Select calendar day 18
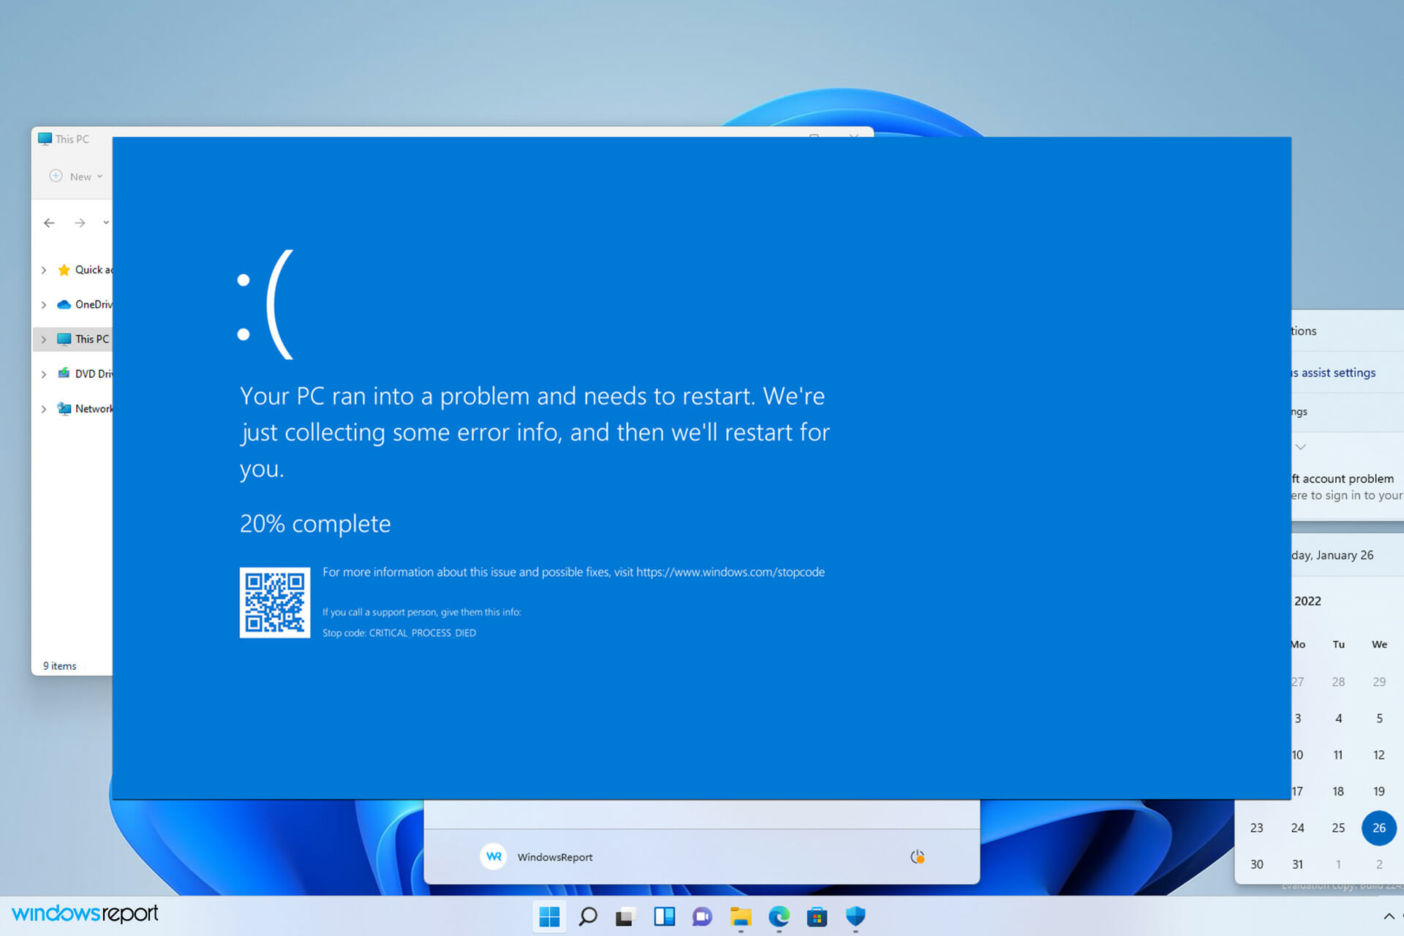This screenshot has width=1404, height=936. (x=1338, y=791)
